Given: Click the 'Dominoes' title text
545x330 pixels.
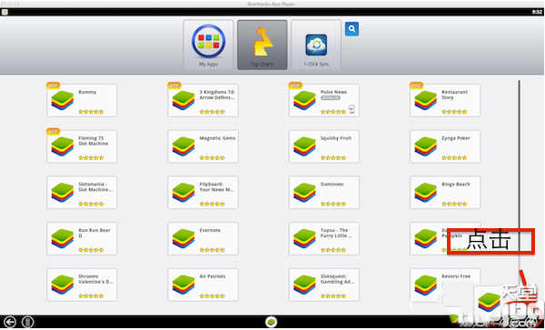Looking at the screenshot, I should click(332, 185).
